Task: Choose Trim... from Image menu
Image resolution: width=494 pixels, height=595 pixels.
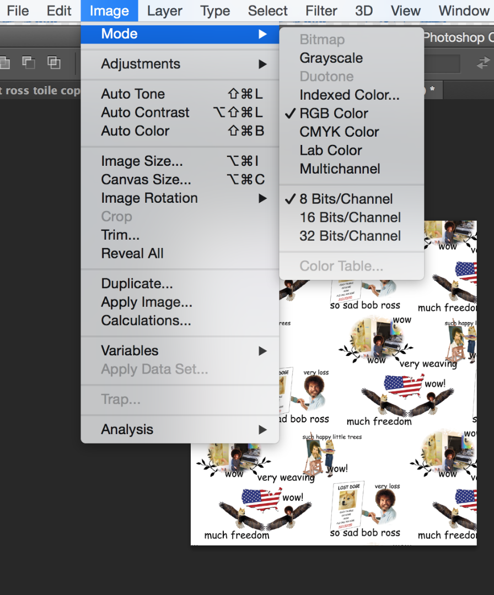Action: tap(180, 235)
